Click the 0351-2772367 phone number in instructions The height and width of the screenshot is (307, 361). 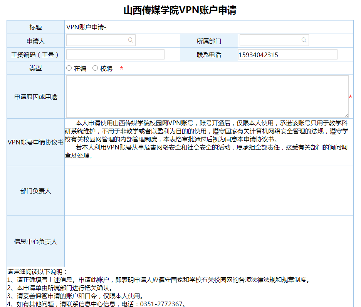click(x=161, y=304)
